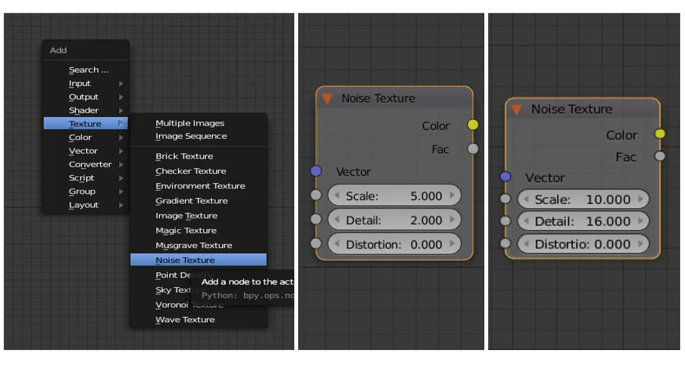Click the submenu arrow beside Texture
Image resolution: width=685 pixels, height=365 pixels.
click(x=121, y=123)
